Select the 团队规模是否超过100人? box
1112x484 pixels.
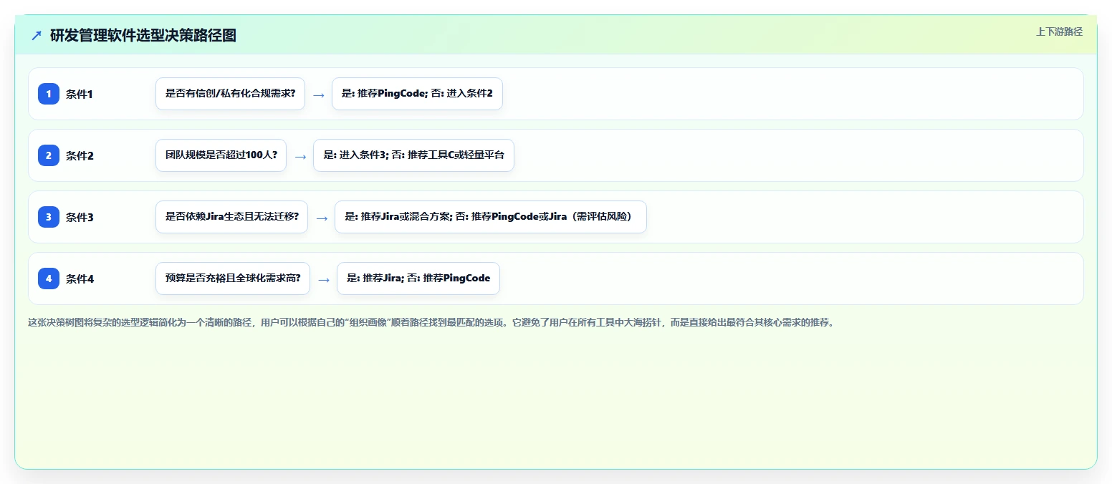(x=221, y=155)
